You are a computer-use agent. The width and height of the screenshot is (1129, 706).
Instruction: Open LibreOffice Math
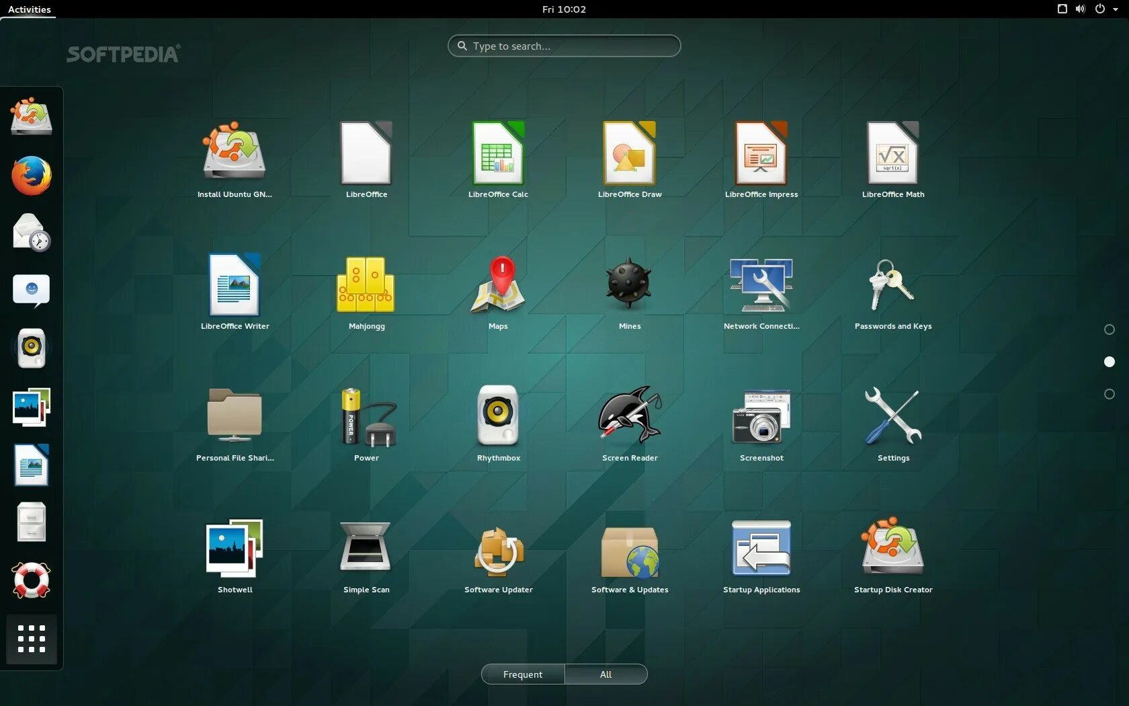click(x=893, y=159)
